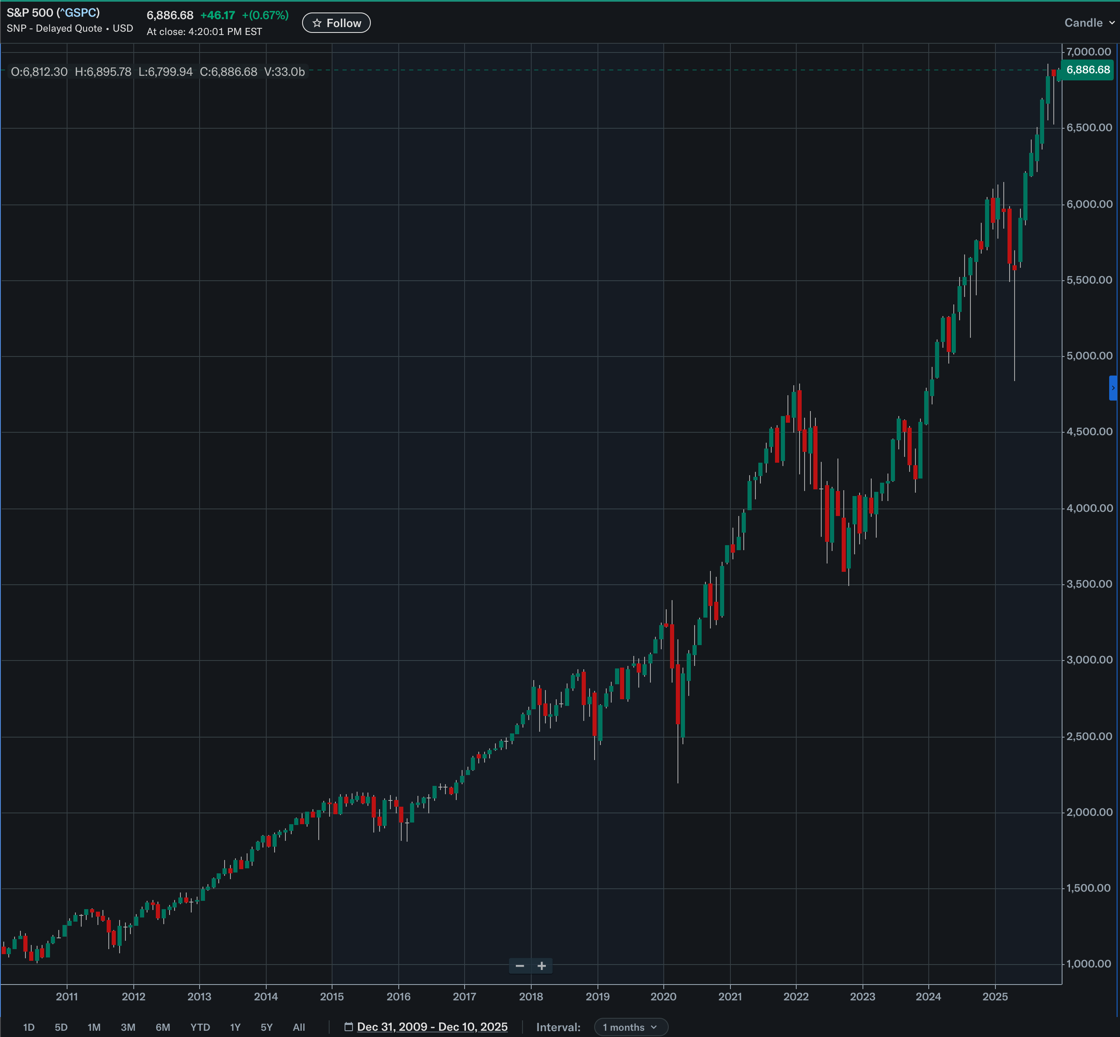Switch to the 3M range

[x=128, y=1027]
